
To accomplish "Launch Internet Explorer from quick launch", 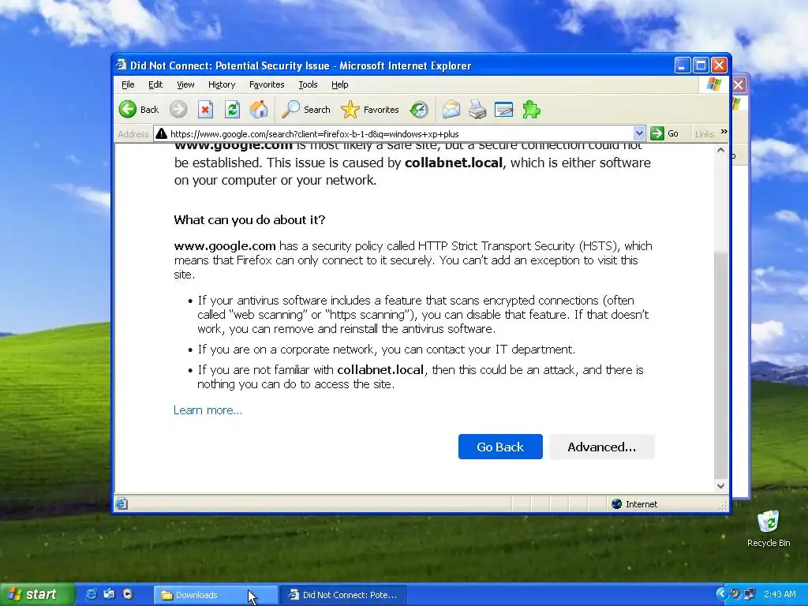I will 91,594.
